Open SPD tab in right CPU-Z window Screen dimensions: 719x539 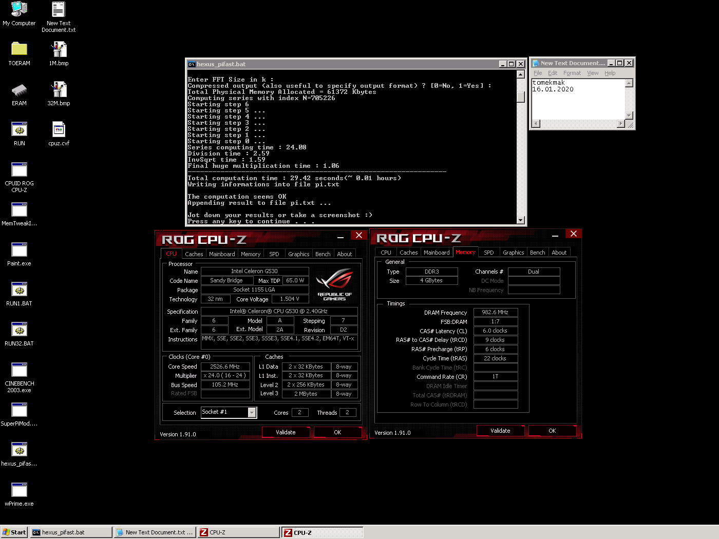click(489, 253)
